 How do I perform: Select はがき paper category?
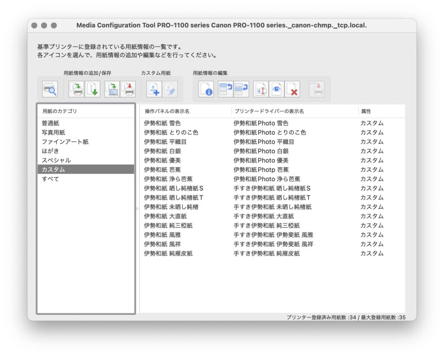point(86,151)
